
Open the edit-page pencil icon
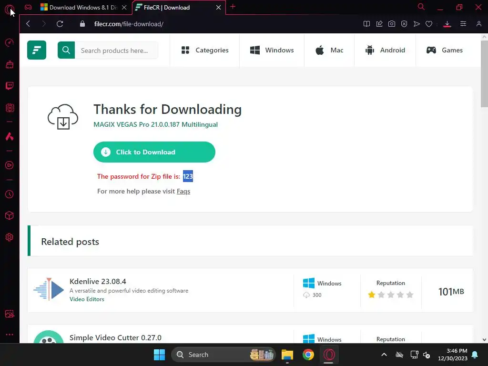click(x=379, y=24)
